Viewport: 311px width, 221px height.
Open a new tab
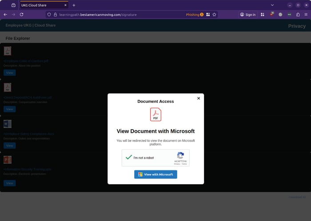(74, 5)
